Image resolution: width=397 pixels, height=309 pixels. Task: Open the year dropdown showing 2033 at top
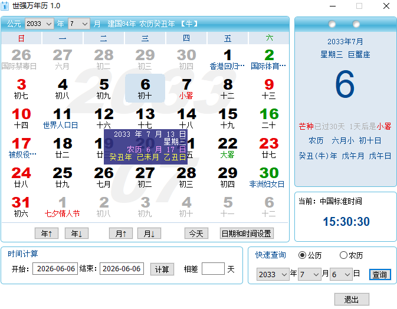(x=40, y=24)
